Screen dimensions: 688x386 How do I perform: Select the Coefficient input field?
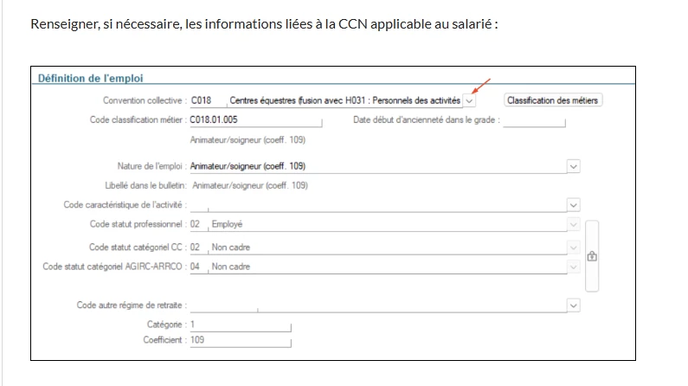coord(240,341)
